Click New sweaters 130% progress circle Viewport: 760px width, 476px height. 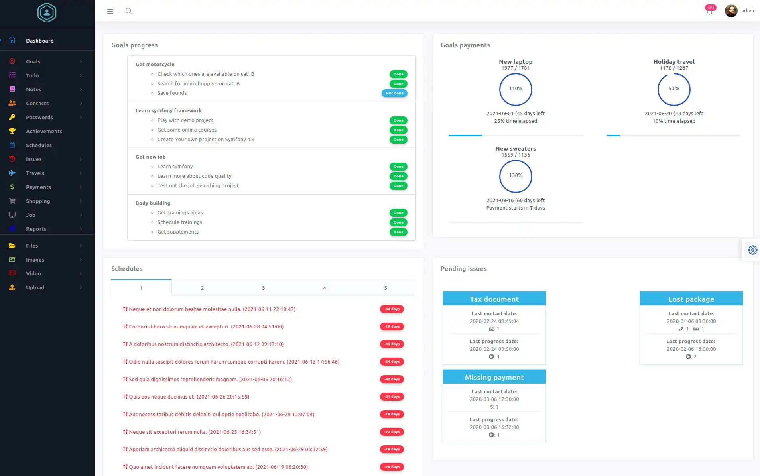(516, 176)
